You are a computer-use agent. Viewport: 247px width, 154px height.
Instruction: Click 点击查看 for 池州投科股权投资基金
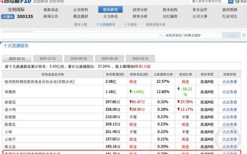point(229,82)
